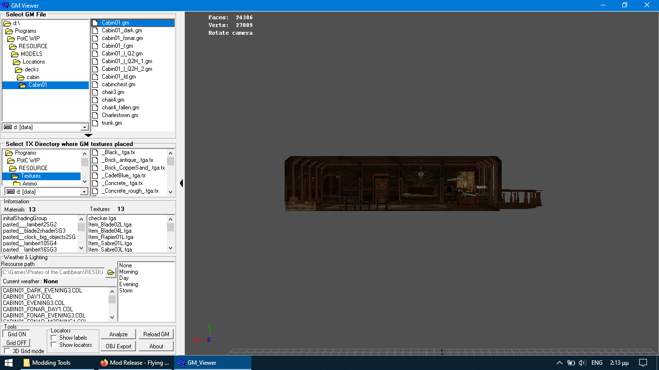
Task: Choose Morning weather
Action: point(128,272)
